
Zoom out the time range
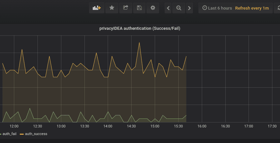click(179, 8)
